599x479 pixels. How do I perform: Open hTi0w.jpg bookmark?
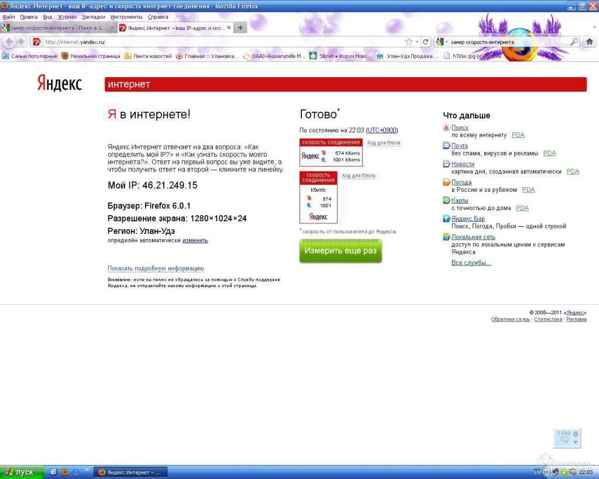(474, 56)
